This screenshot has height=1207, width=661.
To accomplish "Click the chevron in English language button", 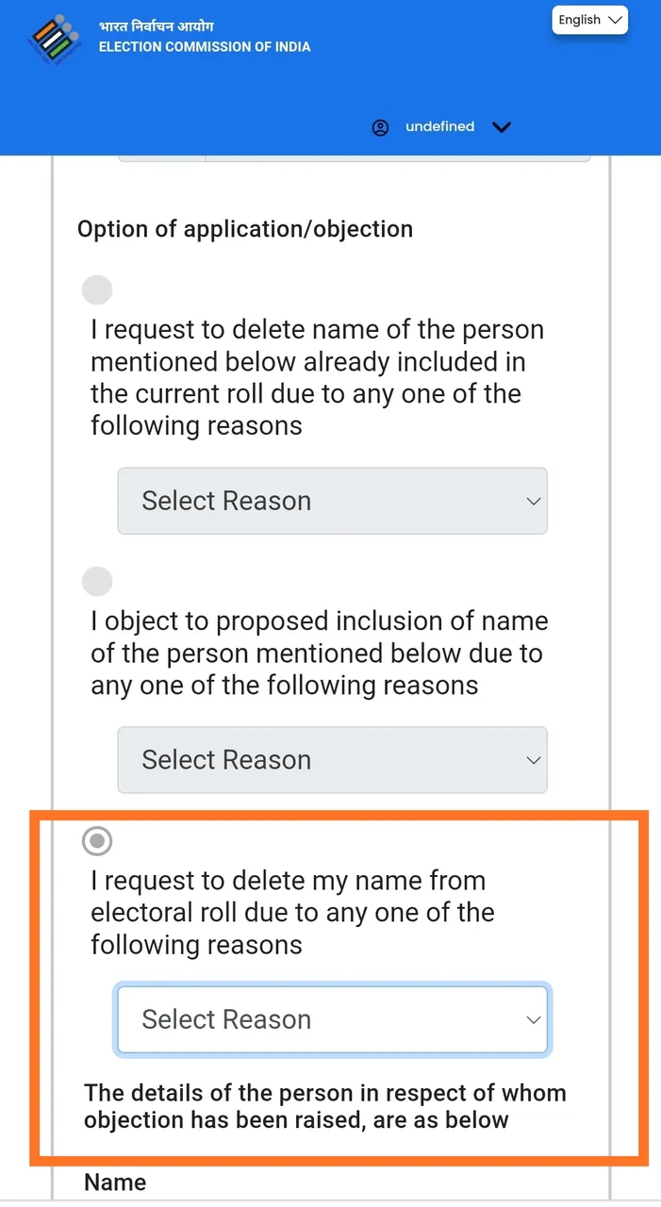I will [x=616, y=20].
